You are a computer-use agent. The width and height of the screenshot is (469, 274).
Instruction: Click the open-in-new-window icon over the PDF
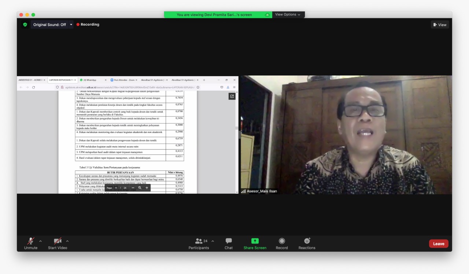coord(232,96)
